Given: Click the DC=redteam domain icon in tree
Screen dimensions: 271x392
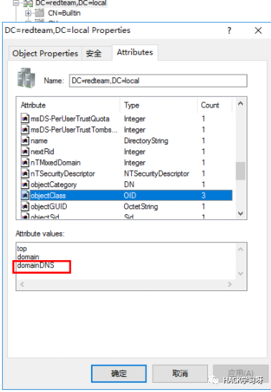Looking at the screenshot, I should coord(28,4).
